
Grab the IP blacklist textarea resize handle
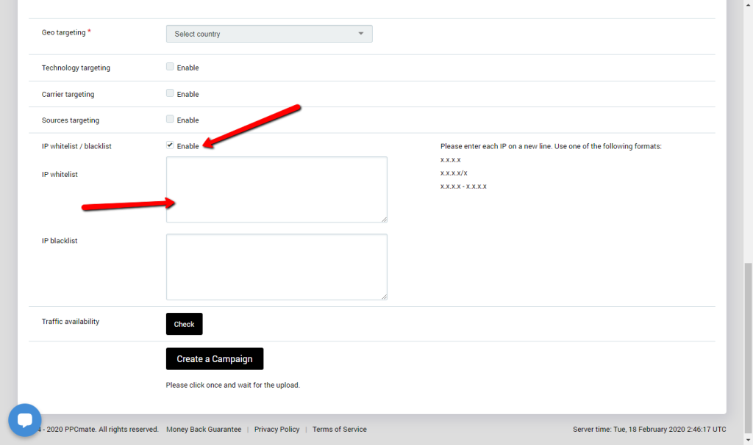tap(383, 296)
